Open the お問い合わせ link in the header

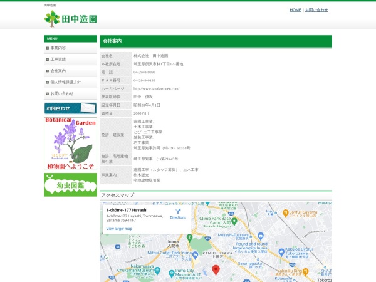tap(316, 10)
